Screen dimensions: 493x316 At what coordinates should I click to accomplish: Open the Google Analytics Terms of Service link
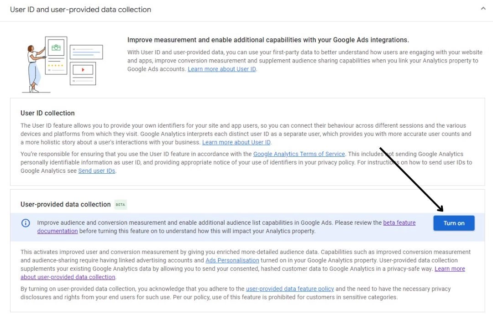[299, 154]
